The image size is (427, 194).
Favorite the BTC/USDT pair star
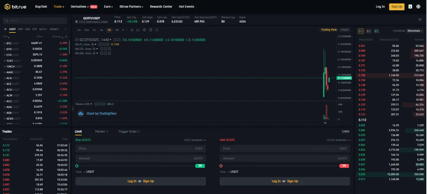click(x=4, y=43)
